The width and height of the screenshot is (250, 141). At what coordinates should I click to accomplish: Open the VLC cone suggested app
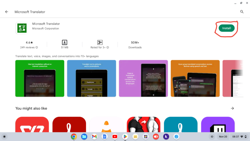click(106, 125)
